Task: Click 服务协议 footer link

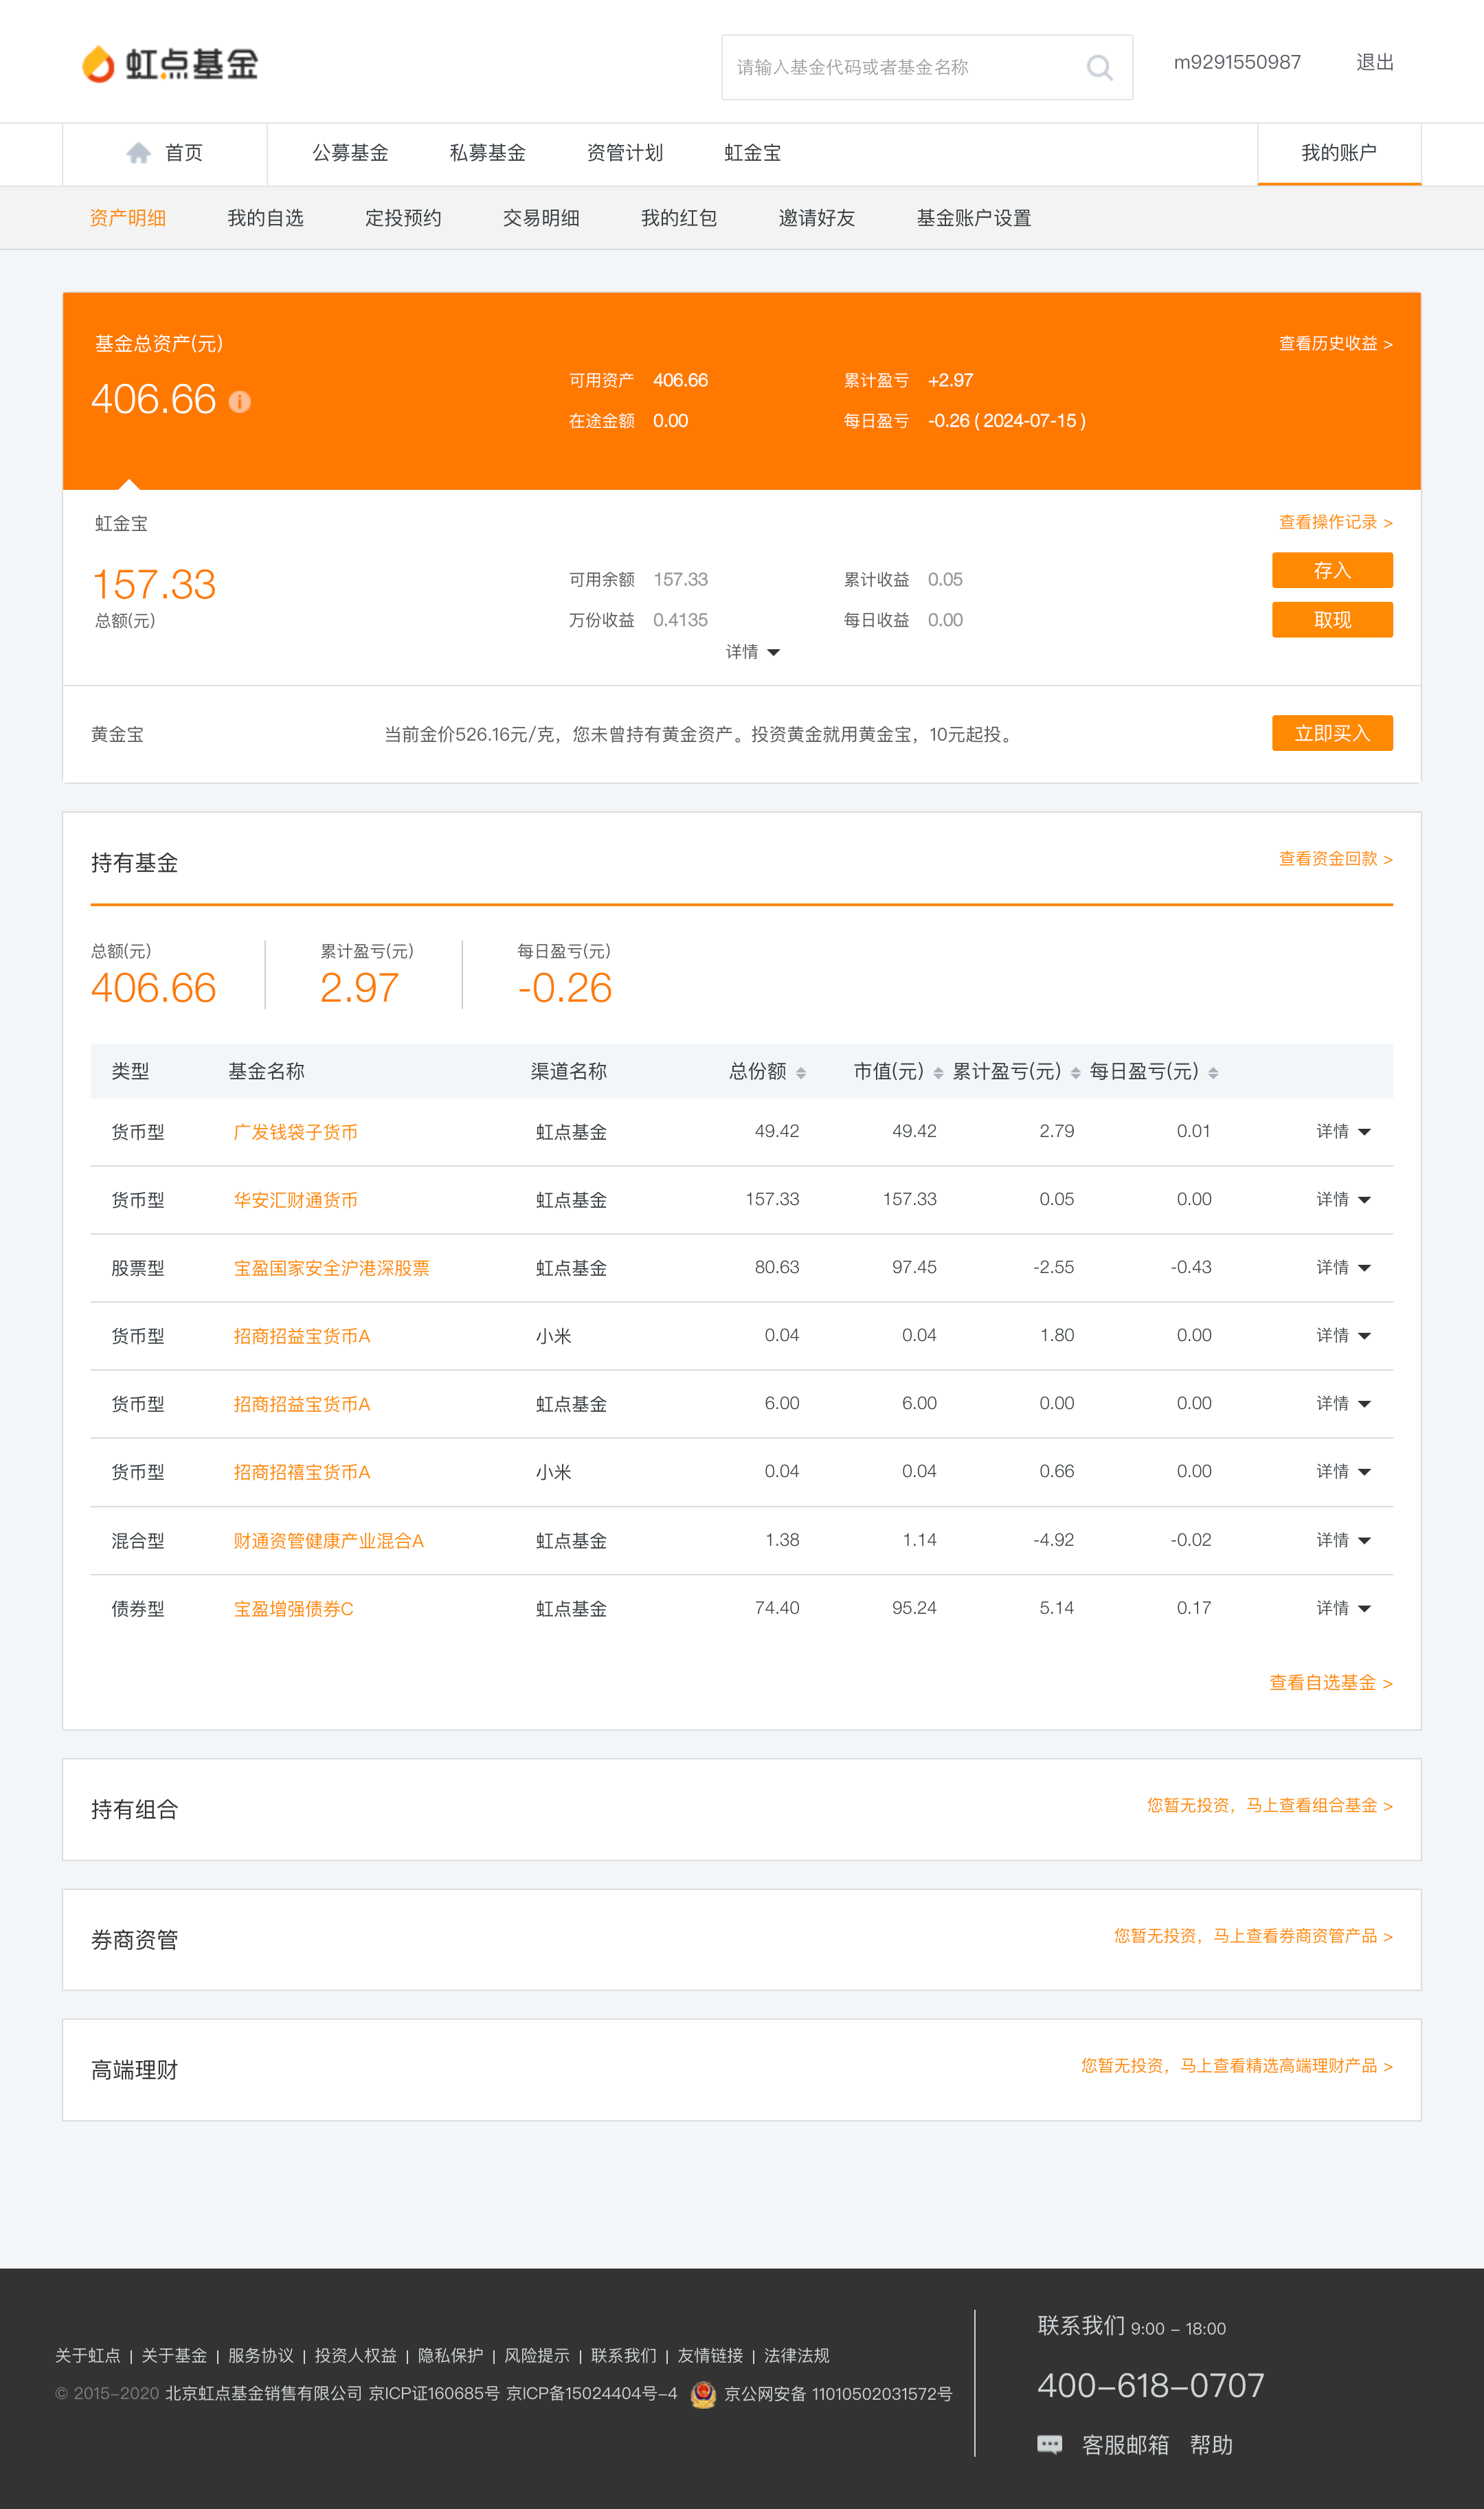Action: click(261, 2355)
